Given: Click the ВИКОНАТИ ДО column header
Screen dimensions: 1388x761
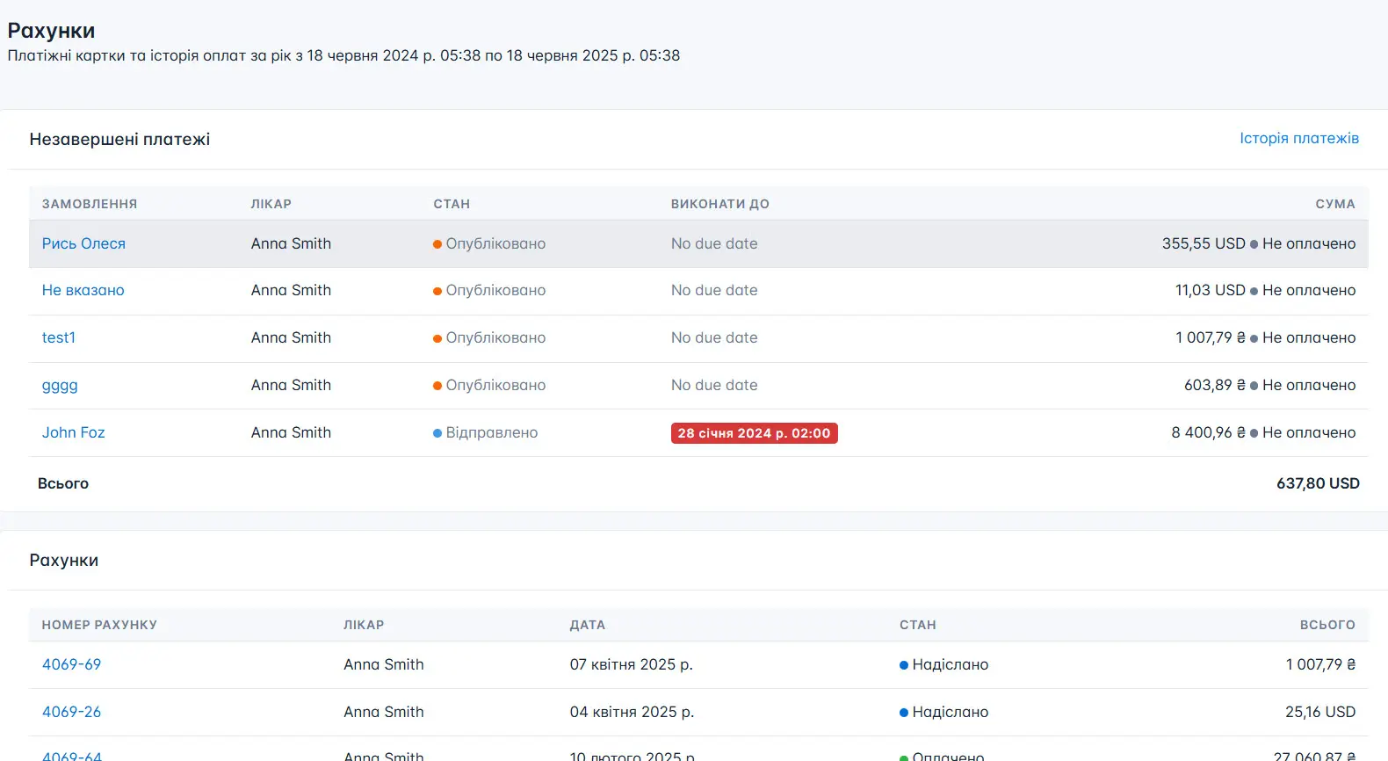Looking at the screenshot, I should pos(719,204).
